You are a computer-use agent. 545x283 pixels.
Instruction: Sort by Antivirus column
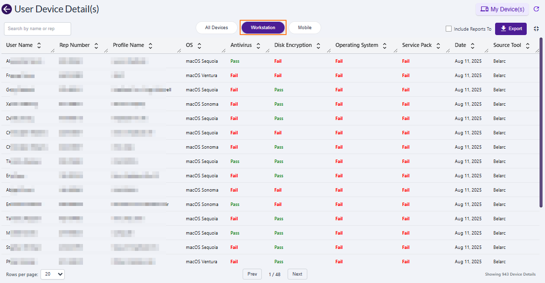pos(258,45)
